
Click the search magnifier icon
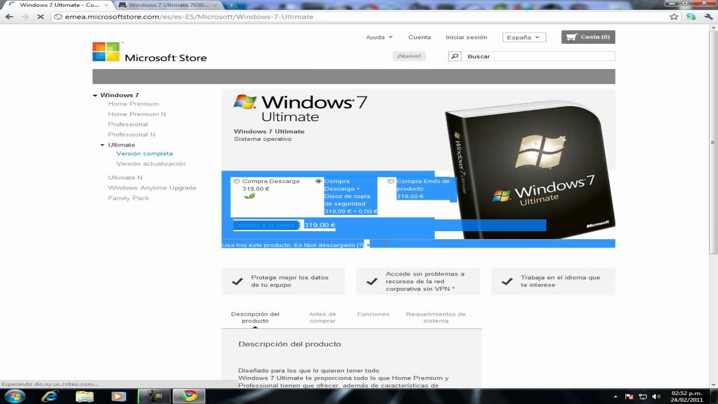(454, 56)
